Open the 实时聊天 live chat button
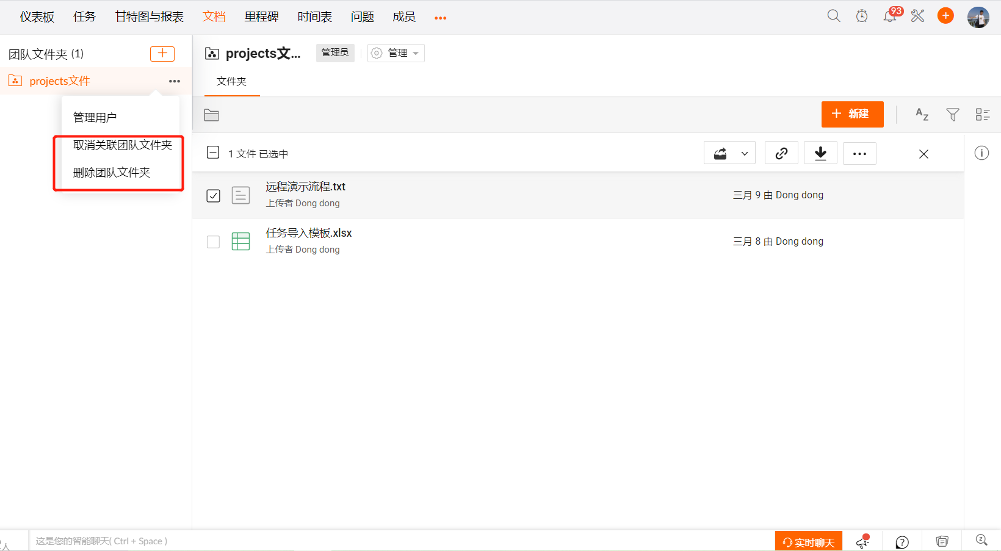 [x=808, y=542]
